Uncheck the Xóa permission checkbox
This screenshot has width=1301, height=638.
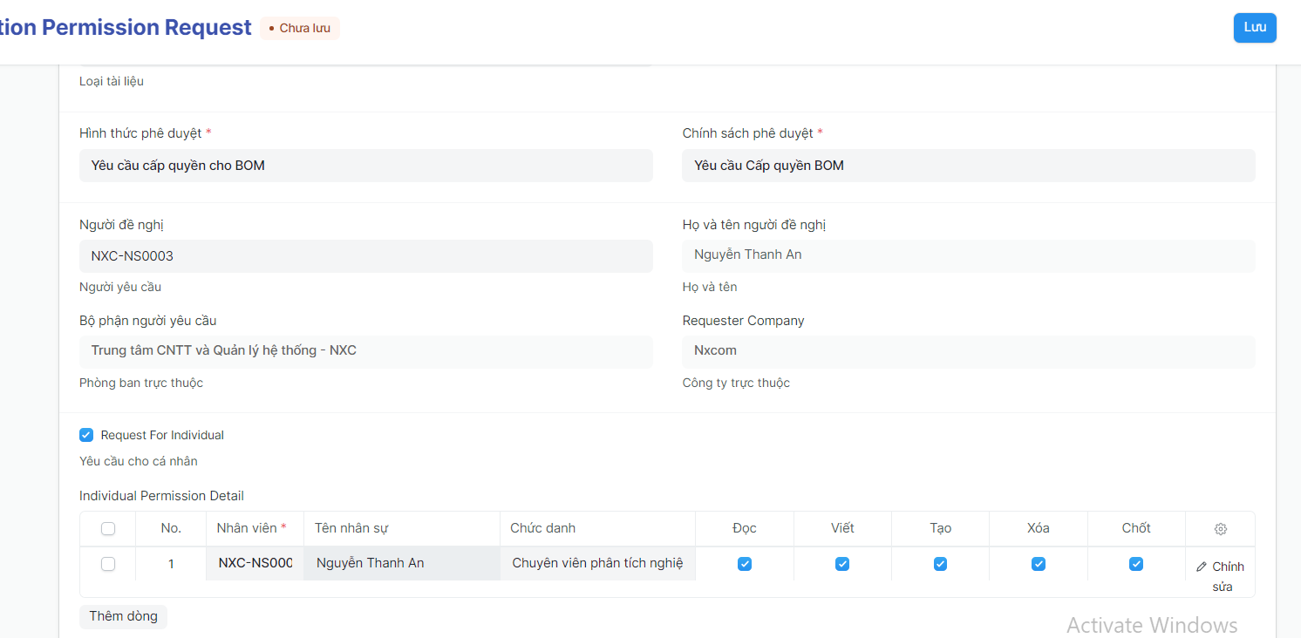click(1038, 564)
